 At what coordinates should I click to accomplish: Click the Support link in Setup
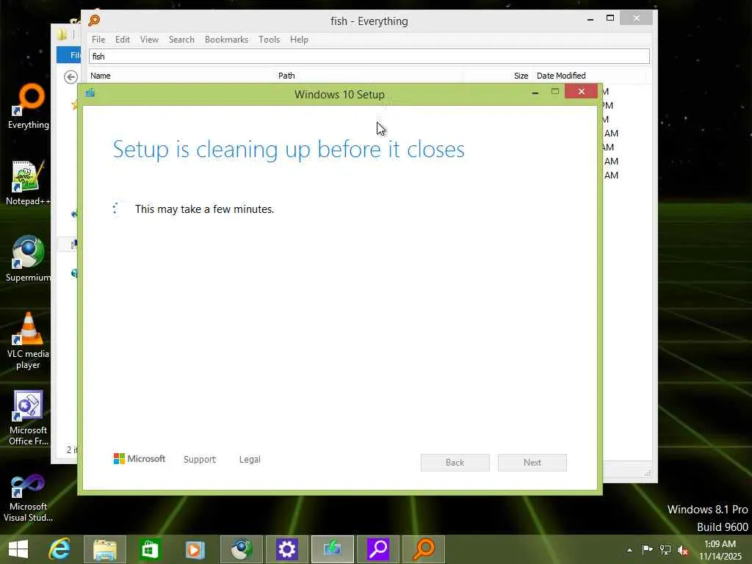coord(200,460)
